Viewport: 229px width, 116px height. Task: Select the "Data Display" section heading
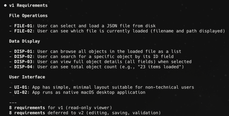tap(25, 41)
